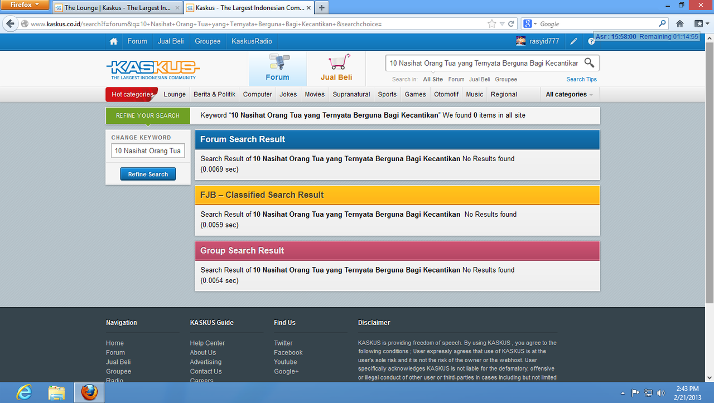
Task: Click the rasyid777 username link
Action: tap(544, 41)
